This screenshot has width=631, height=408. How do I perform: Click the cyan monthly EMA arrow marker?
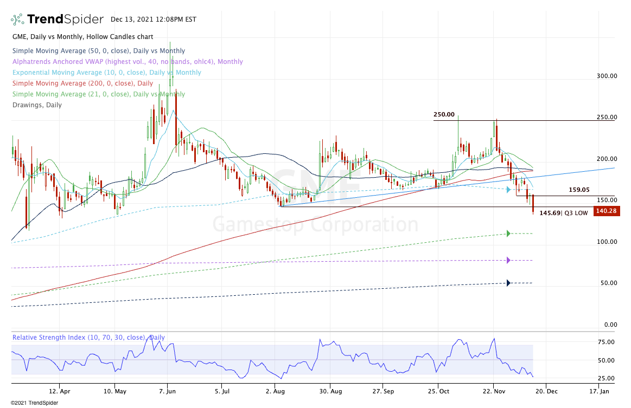509,189
